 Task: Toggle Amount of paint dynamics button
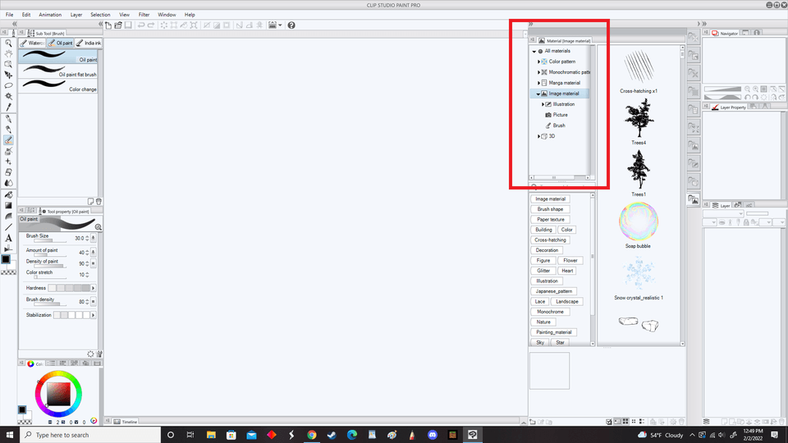coord(93,252)
